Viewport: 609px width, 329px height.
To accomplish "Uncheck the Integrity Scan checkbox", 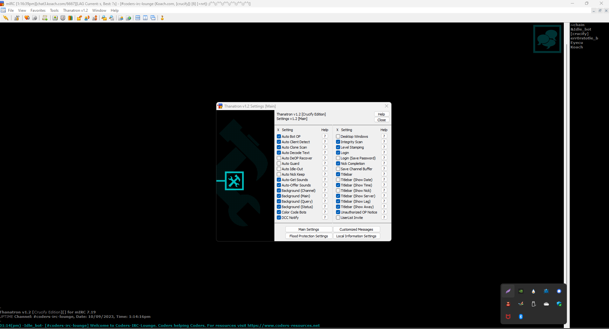I will pos(338,142).
